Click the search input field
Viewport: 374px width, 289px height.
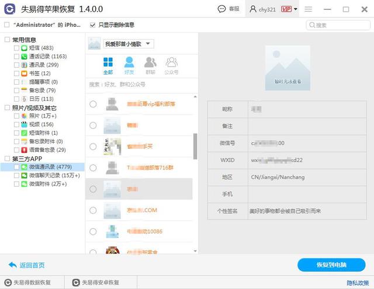point(338,25)
